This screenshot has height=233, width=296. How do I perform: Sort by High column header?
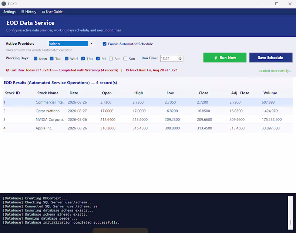click(138, 93)
